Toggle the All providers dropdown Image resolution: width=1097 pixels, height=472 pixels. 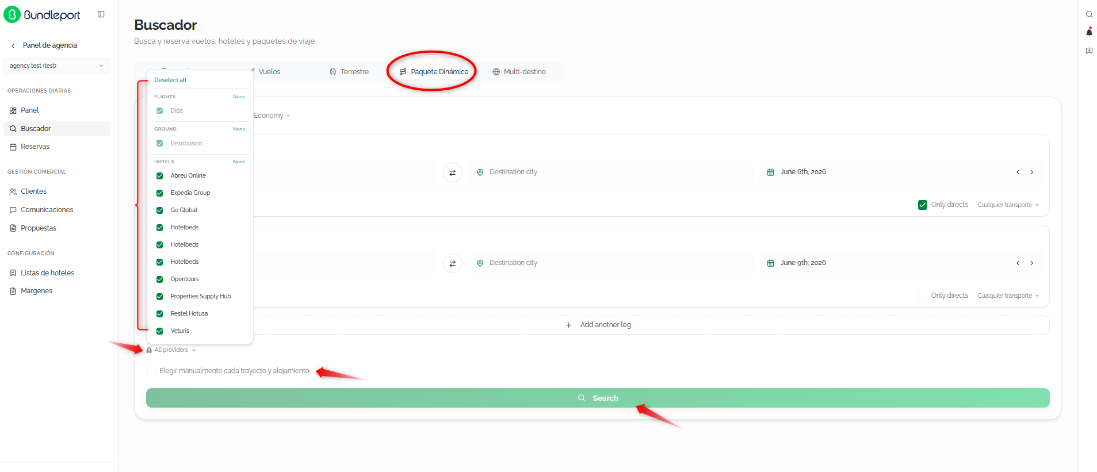point(171,350)
